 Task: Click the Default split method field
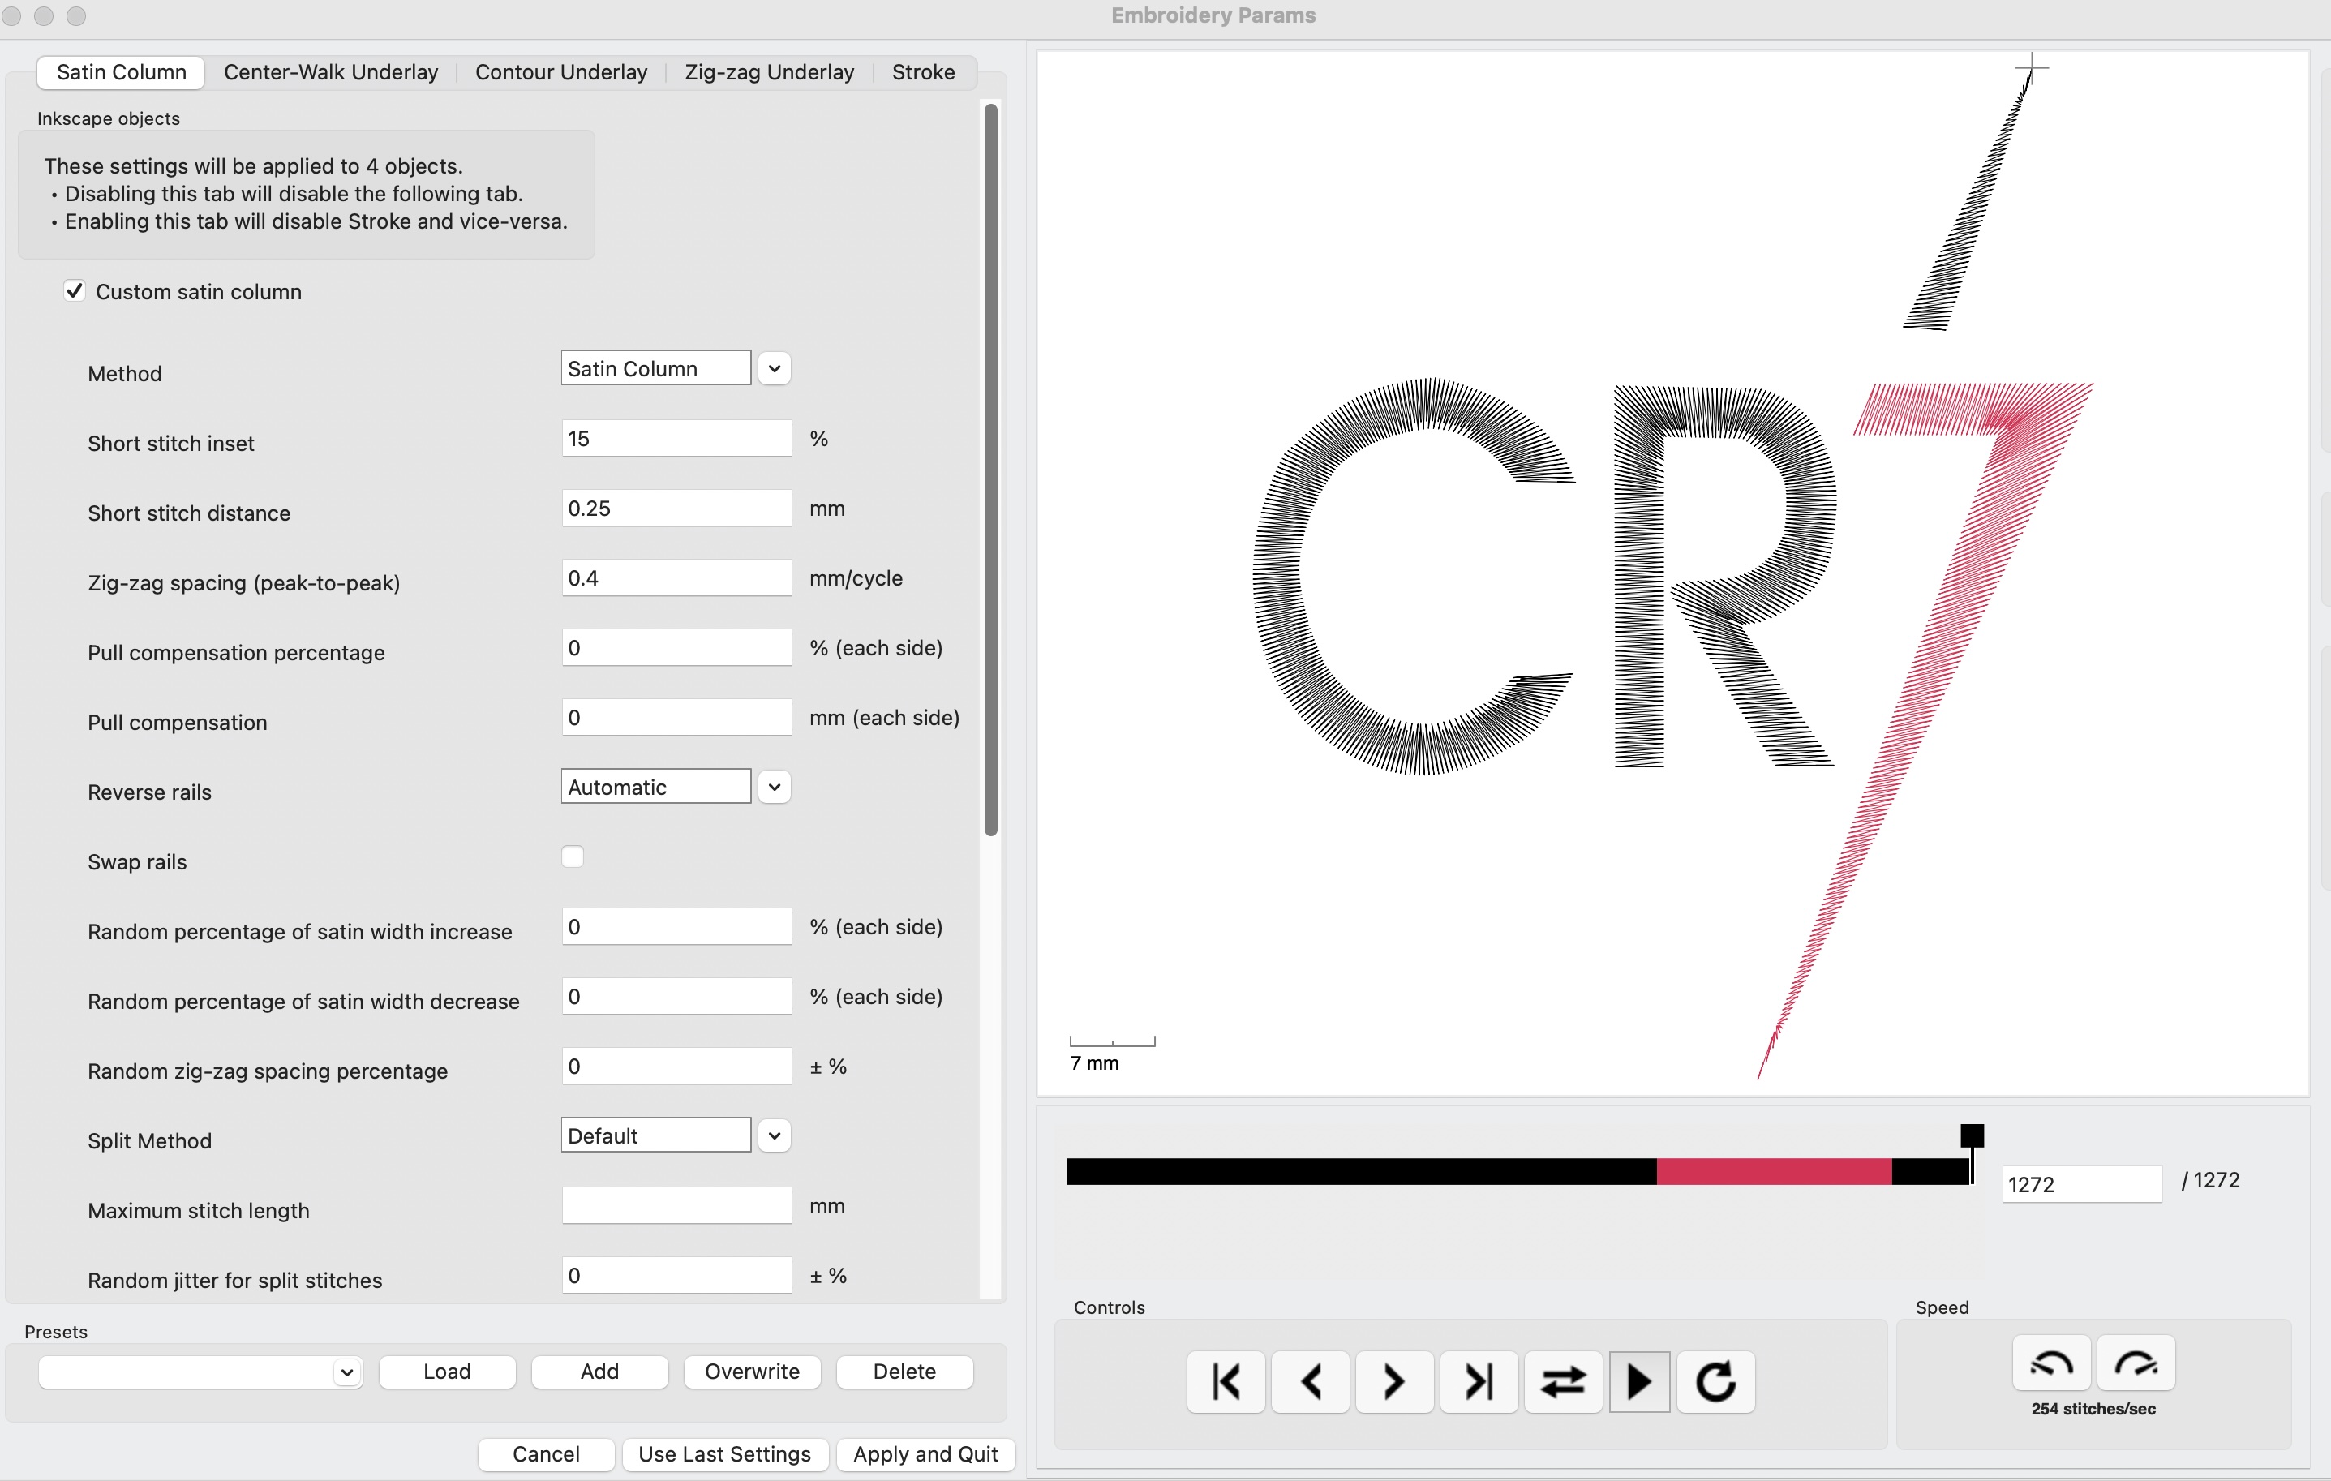655,1135
